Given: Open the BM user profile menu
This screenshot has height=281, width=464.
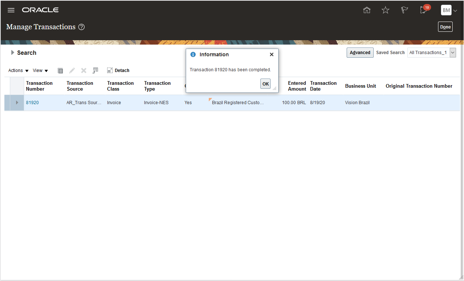Looking at the screenshot, I should point(449,10).
